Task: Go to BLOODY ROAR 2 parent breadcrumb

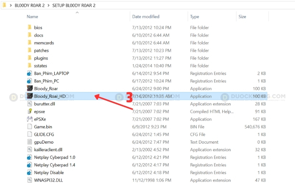Action: tap(29, 6)
